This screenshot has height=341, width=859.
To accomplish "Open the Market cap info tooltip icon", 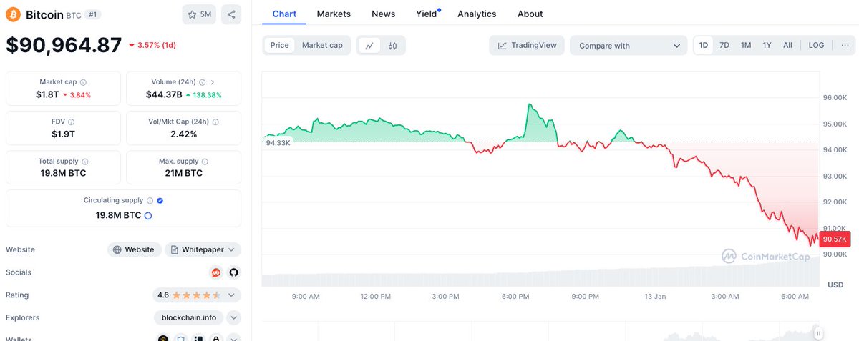I will pos(84,82).
